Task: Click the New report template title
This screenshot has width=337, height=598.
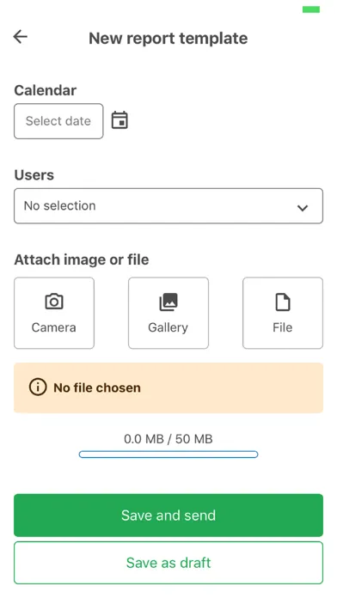Action: (x=168, y=38)
